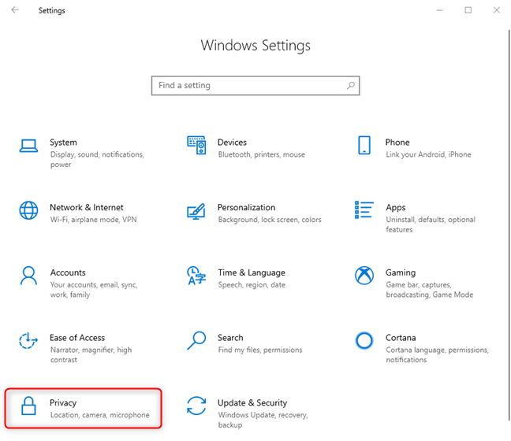Click the Network & Internet globe icon

click(28, 210)
